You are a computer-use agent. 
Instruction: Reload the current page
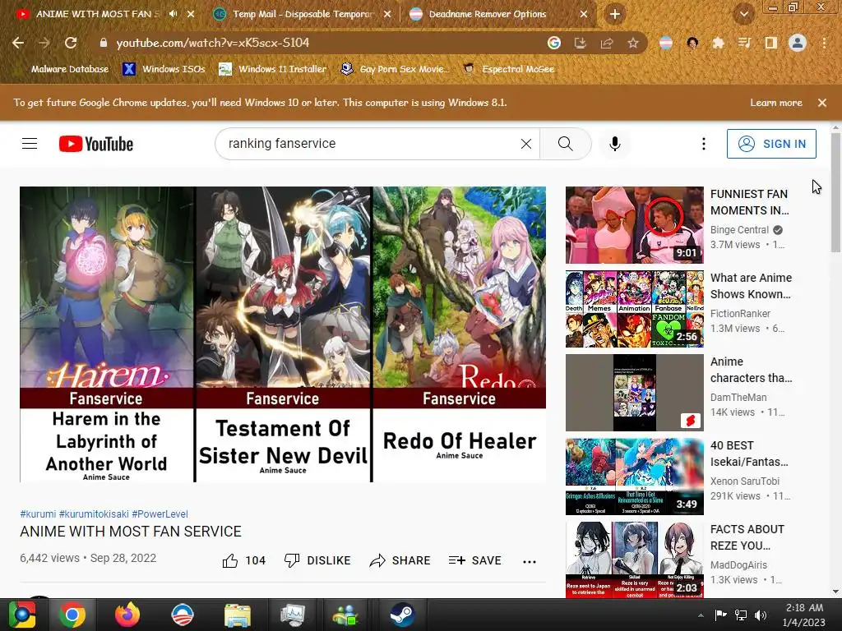(71, 43)
